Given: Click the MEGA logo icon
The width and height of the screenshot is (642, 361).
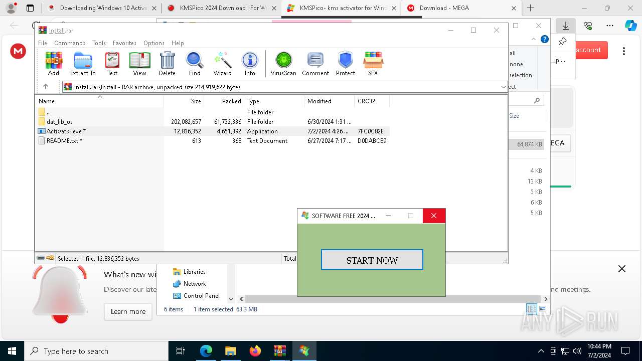Looking at the screenshot, I should pyautogui.click(x=18, y=51).
